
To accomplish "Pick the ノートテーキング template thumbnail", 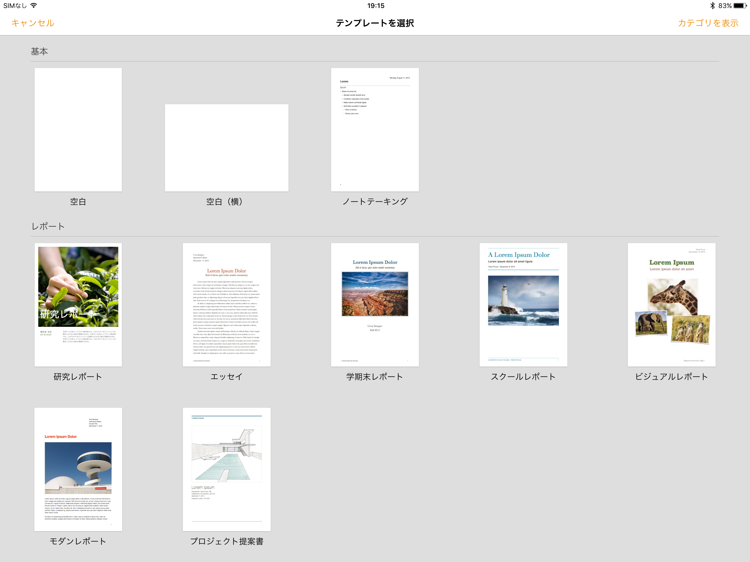I will pyautogui.click(x=375, y=130).
